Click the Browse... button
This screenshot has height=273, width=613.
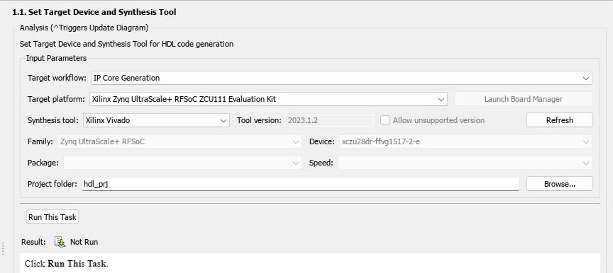[560, 184]
